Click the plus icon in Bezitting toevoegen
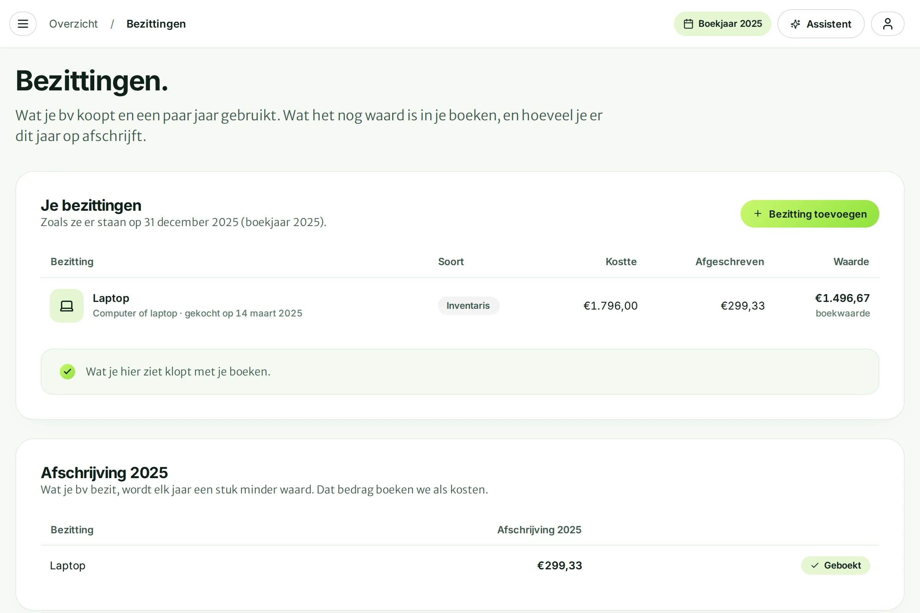This screenshot has height=613, width=920. (758, 213)
